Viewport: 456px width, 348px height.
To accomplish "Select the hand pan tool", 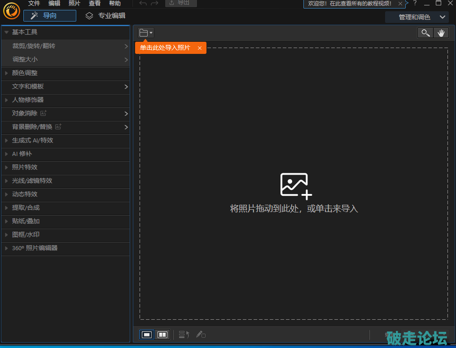I will click(441, 33).
